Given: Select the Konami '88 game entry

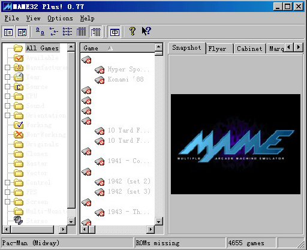Looking at the screenshot, I should pyautogui.click(x=119, y=80).
